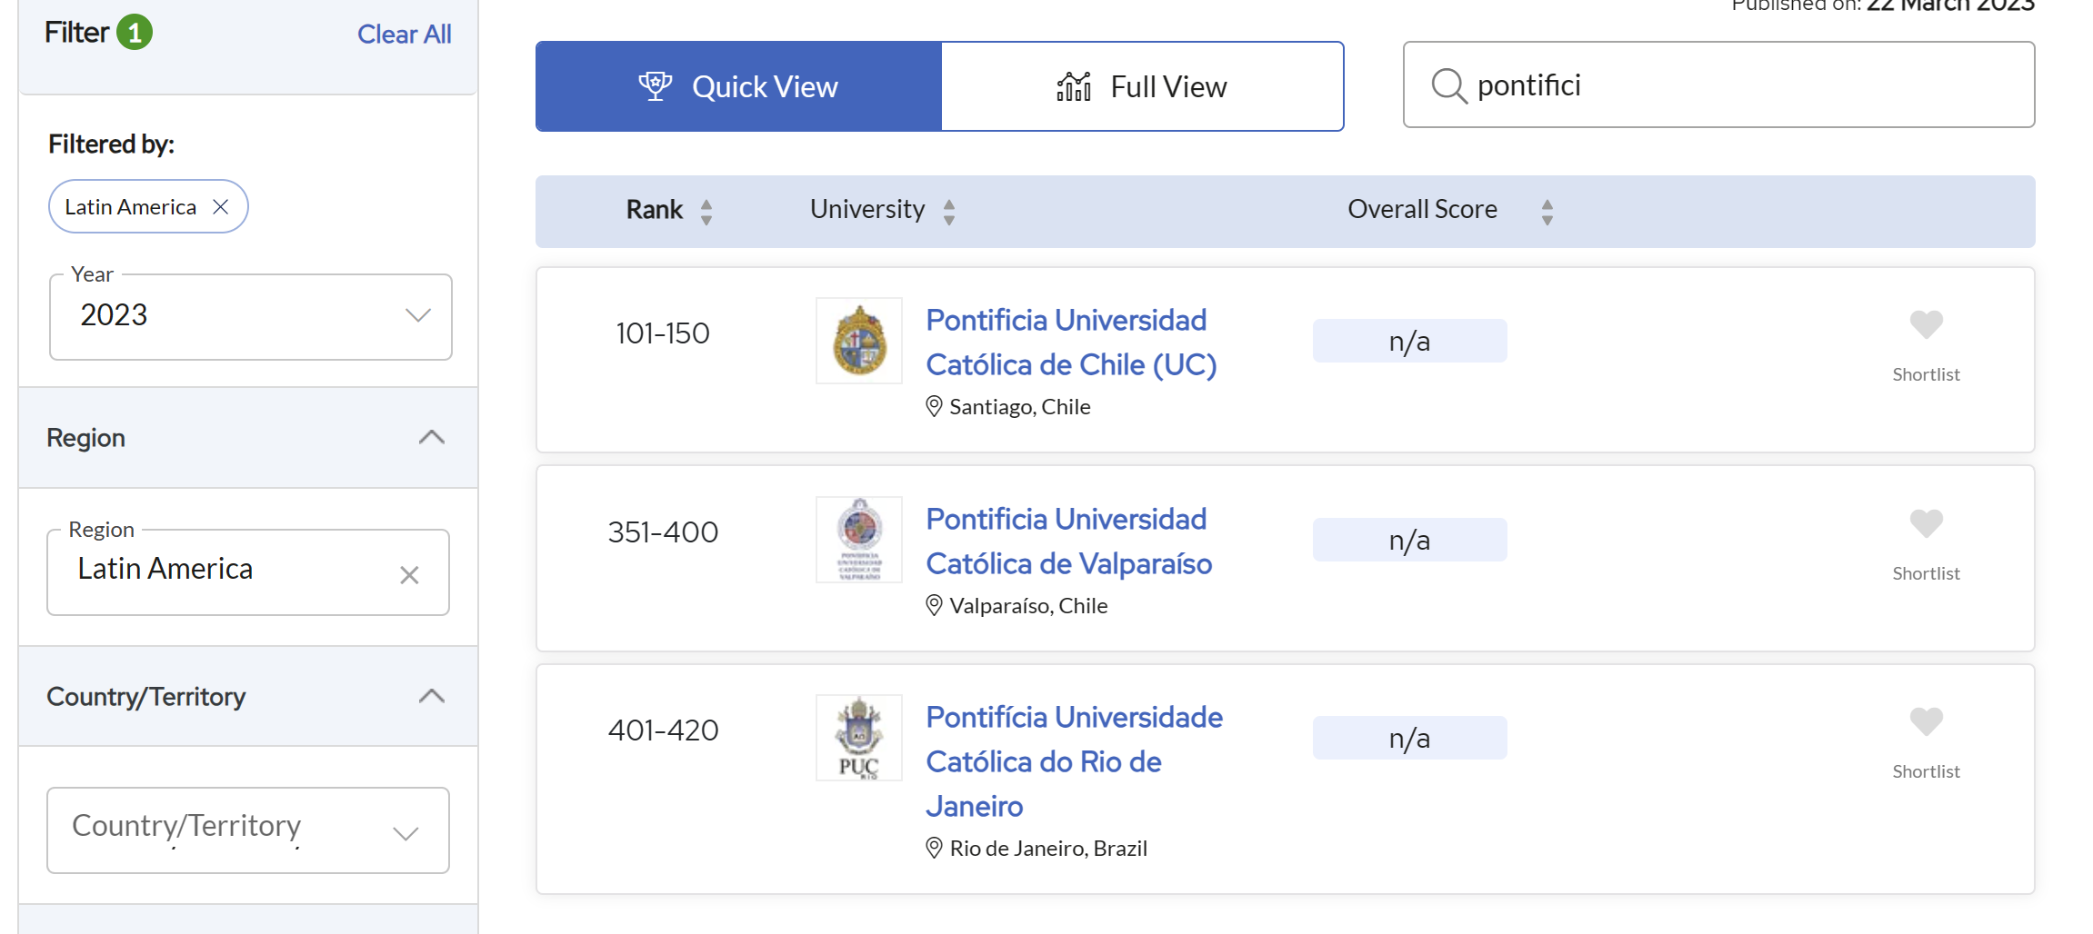Shortlist Pontificia Universidad Católica de Chile heart
This screenshot has width=2093, height=934.
(1926, 325)
